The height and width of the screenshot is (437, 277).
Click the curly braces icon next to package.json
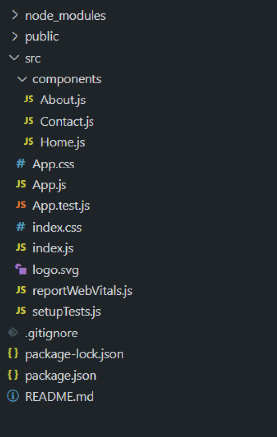(x=13, y=375)
